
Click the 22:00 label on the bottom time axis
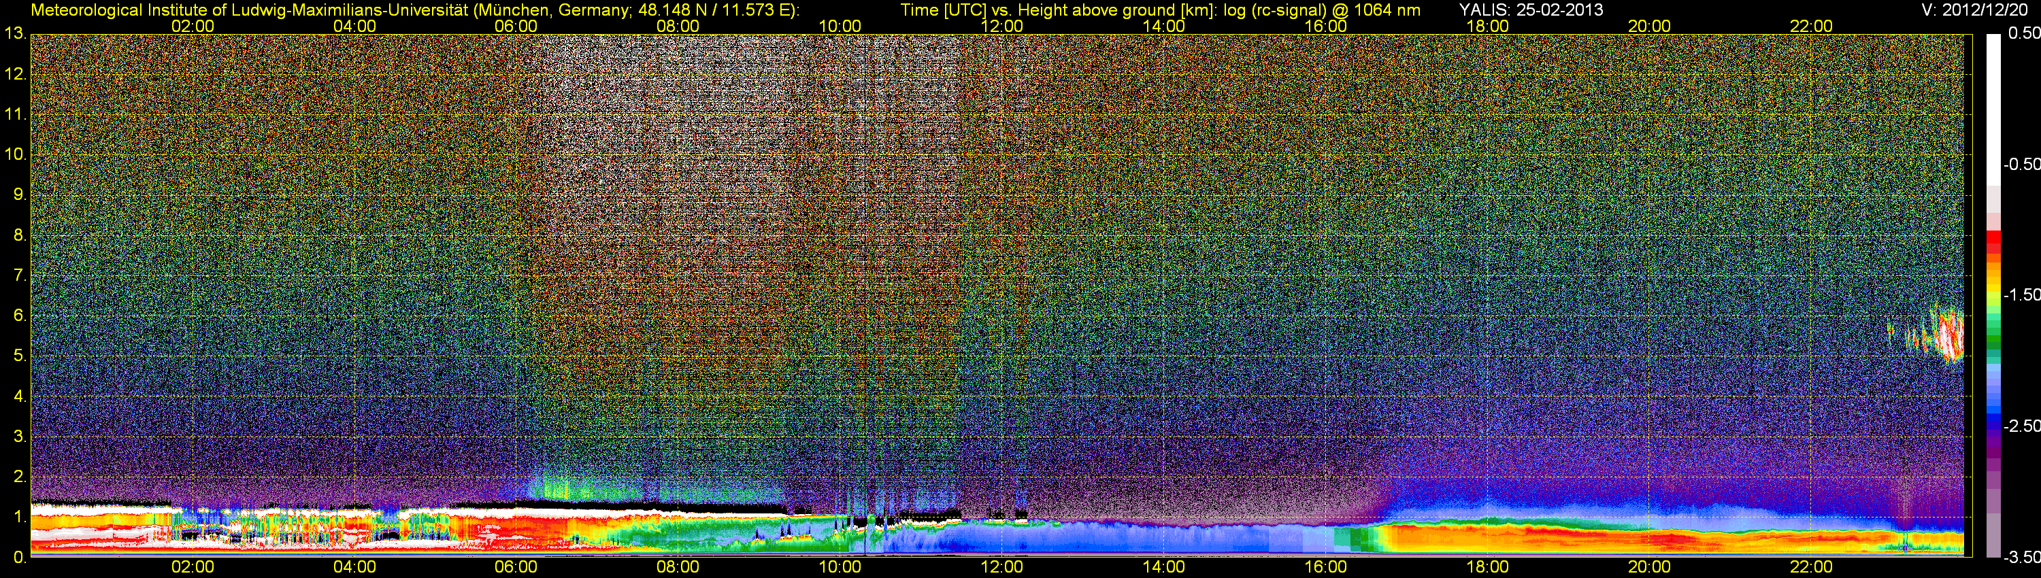(x=1811, y=567)
